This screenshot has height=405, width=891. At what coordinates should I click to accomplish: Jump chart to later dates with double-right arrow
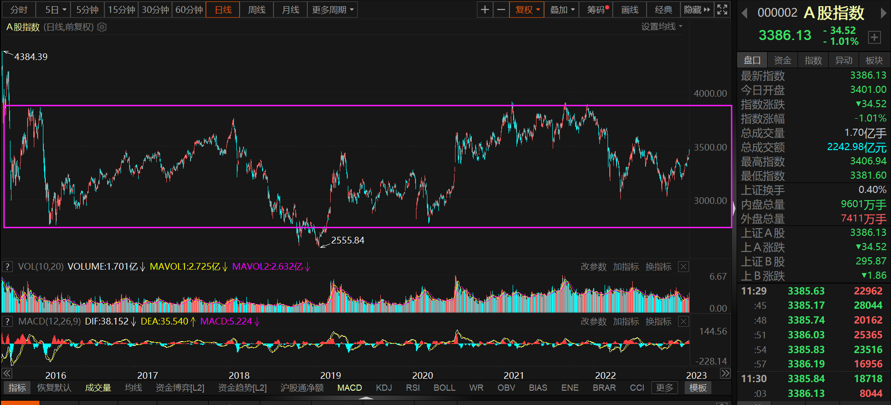click(x=725, y=373)
